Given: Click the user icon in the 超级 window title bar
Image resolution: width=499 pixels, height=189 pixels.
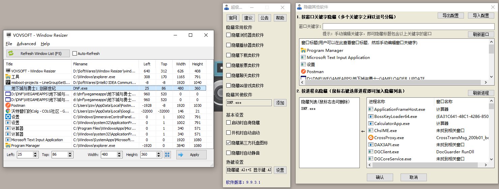Looking at the screenshot, I should coord(227,7).
